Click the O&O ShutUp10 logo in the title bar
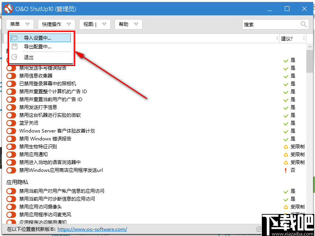The image size is (315, 236). [x=8, y=8]
